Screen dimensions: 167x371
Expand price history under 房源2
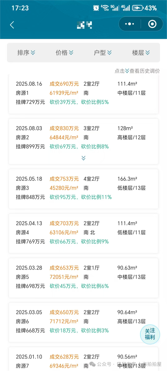pyautogui.click(x=83, y=158)
